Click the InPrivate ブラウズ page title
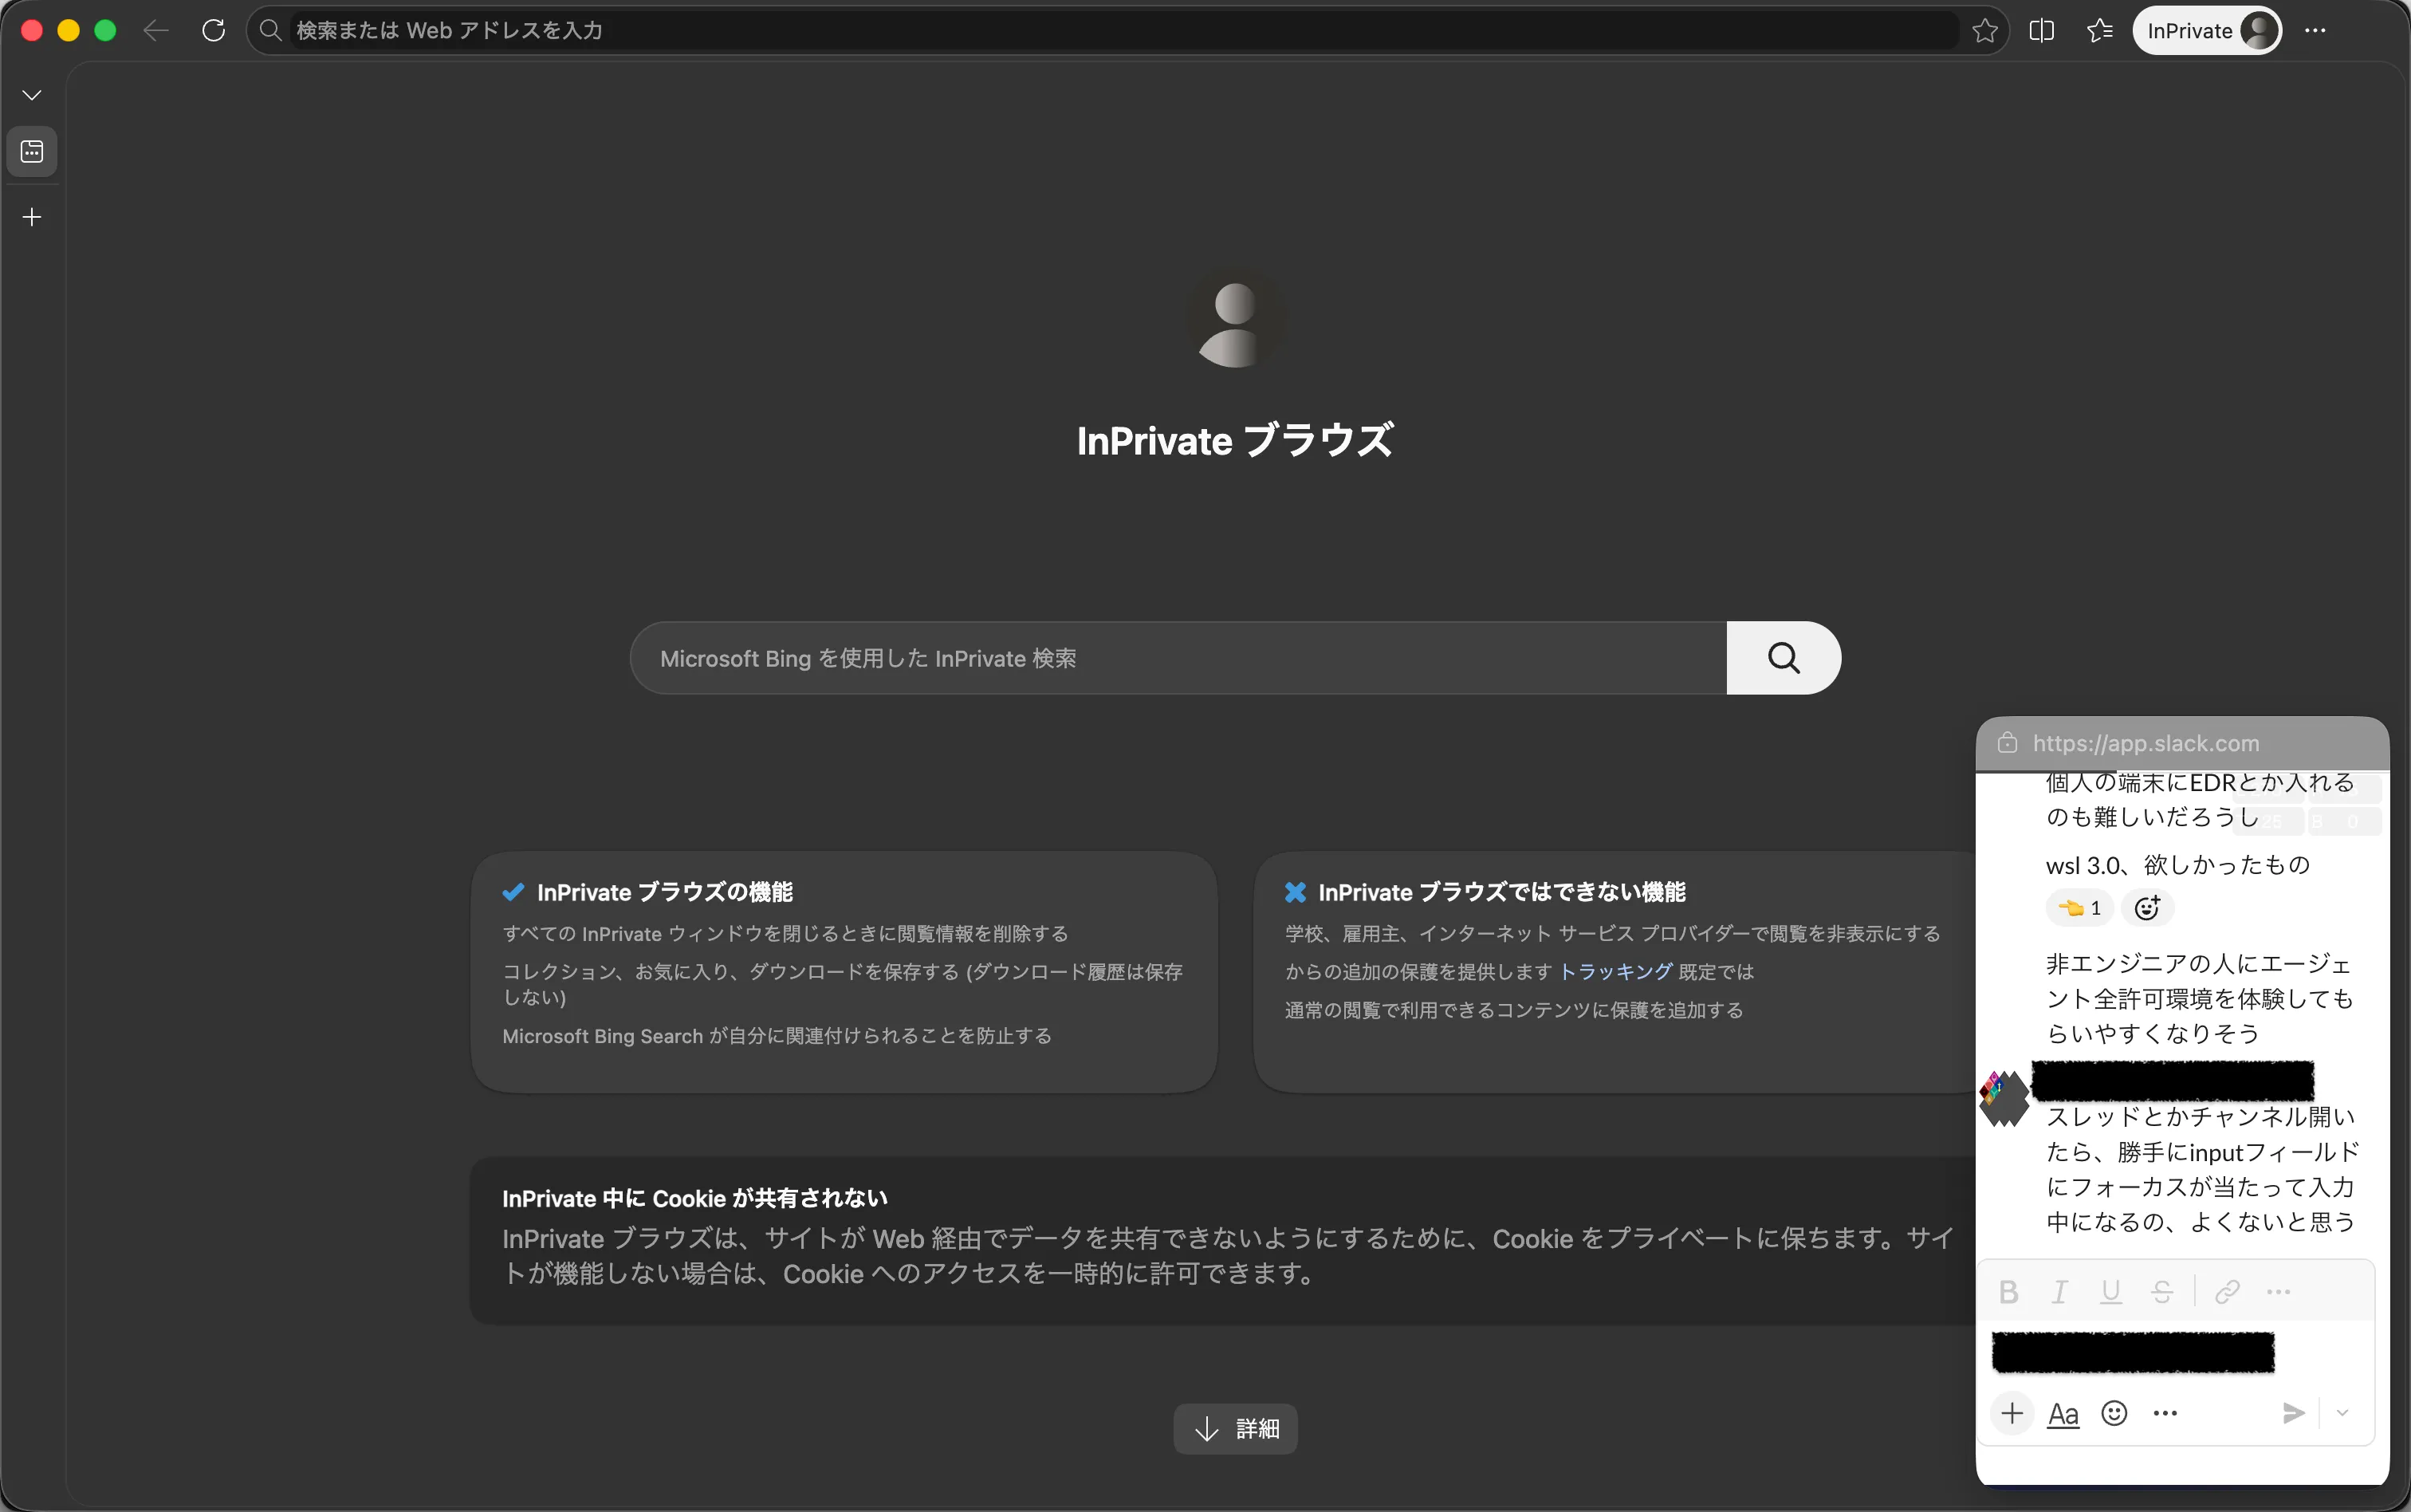Viewport: 2411px width, 1512px height. (1236, 441)
